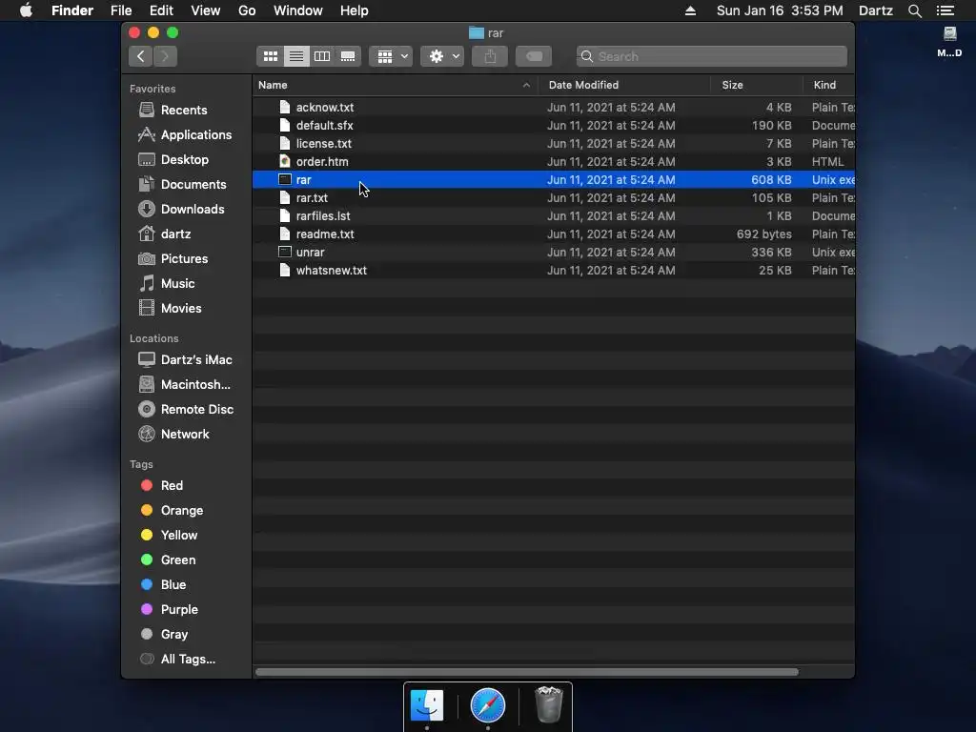Screen dimensions: 976x732
Task: Open Safari from the Dock
Action: (x=487, y=706)
